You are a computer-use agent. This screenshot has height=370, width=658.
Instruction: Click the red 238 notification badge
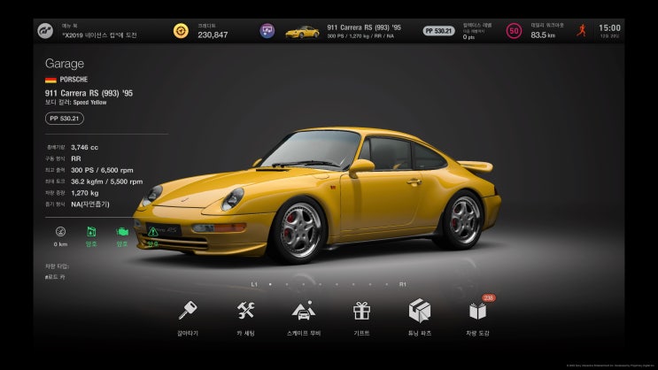point(488,297)
